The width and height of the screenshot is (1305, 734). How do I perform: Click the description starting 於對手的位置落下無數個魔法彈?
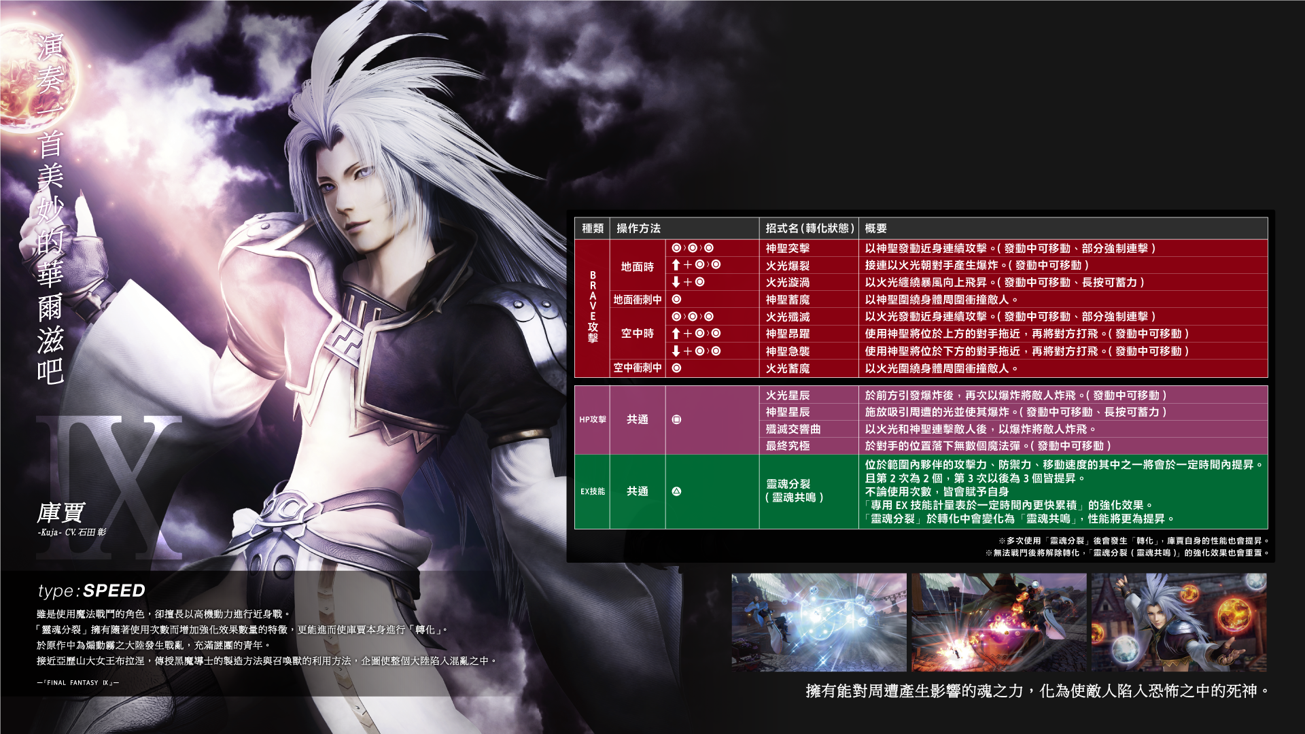[x=988, y=446]
